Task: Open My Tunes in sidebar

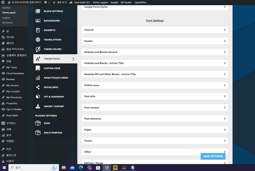Action: 12,67
